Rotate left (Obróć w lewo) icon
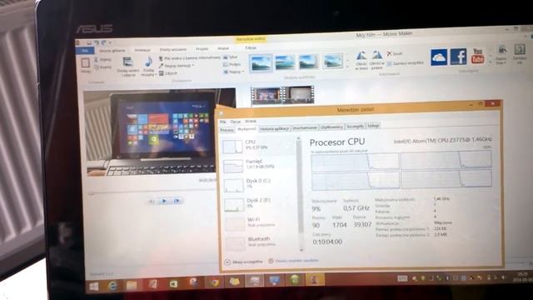This screenshot has height=300, width=533. point(361,55)
